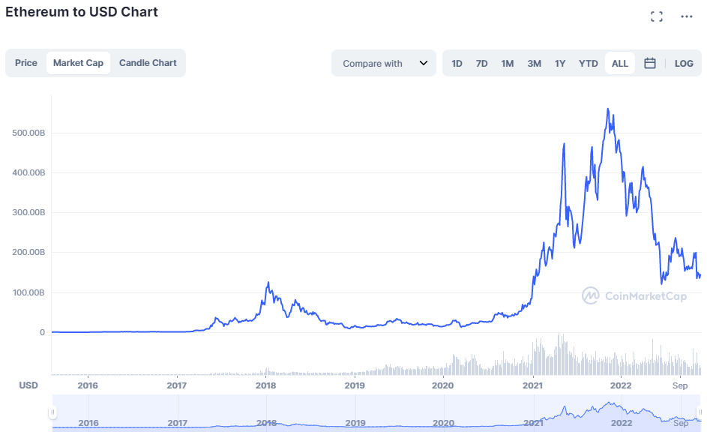Click the late 2021 peak on chart line

(607, 109)
